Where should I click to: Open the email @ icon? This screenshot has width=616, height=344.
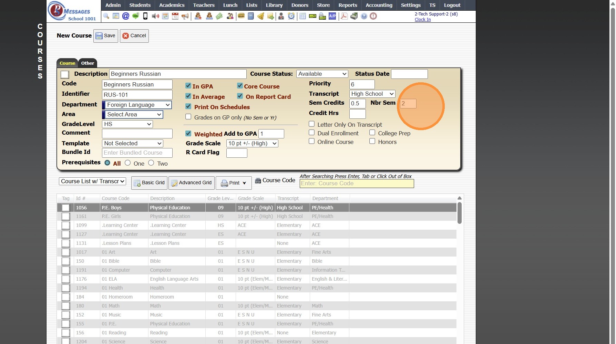[126, 16]
